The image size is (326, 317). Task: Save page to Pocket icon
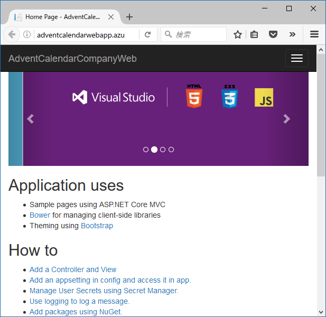pyautogui.click(x=273, y=34)
